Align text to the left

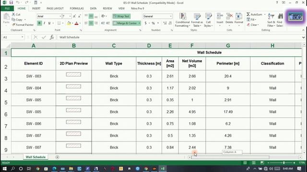tap(86, 23)
